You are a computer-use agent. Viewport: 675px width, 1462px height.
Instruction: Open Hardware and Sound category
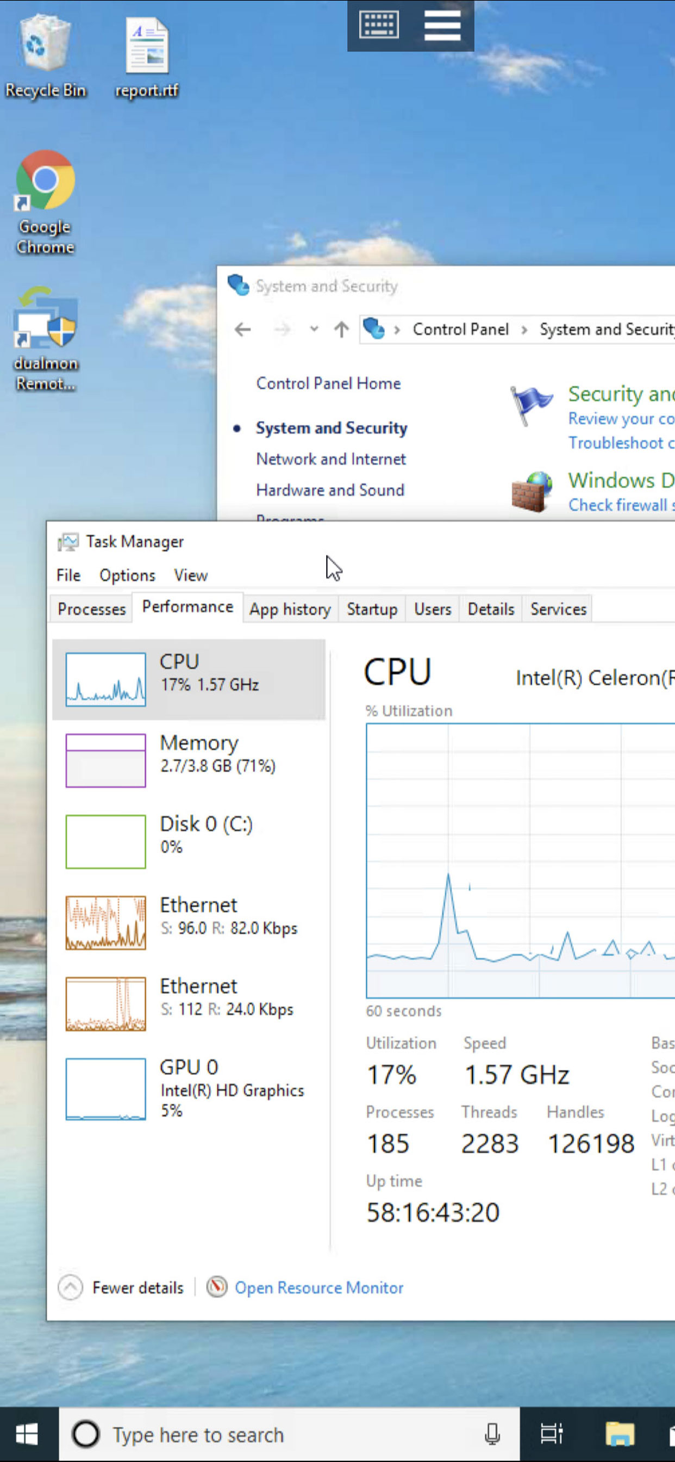[330, 490]
